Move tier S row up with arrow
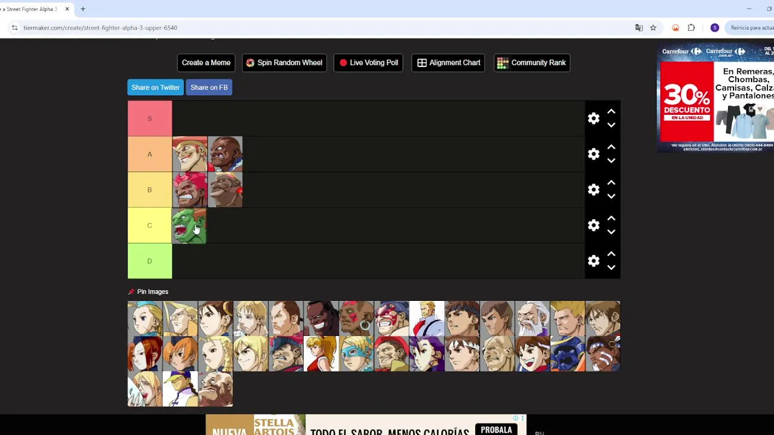This screenshot has height=435, width=774. [x=611, y=112]
